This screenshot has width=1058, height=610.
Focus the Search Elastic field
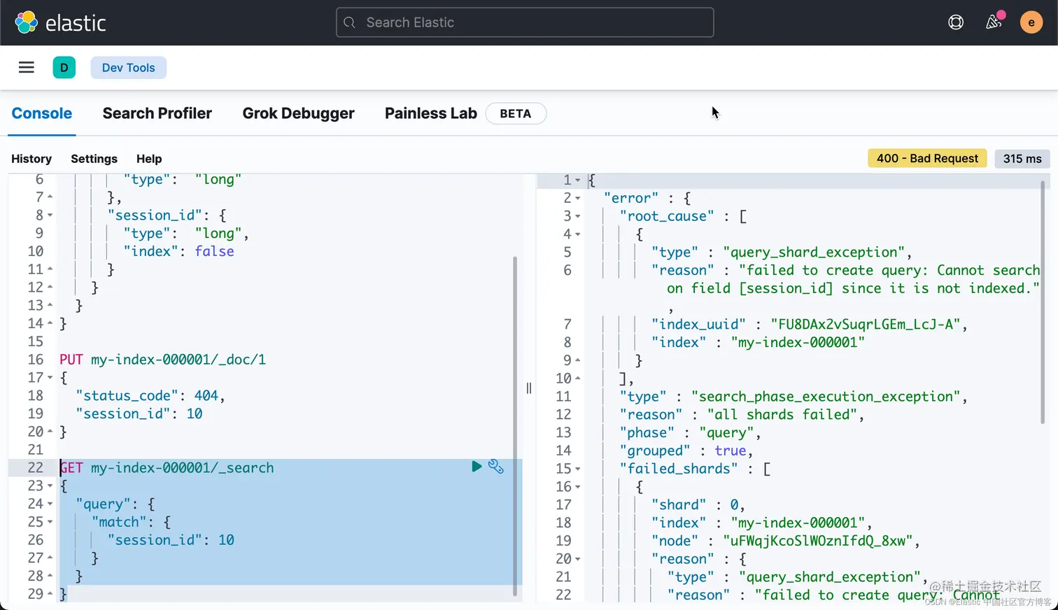pyautogui.click(x=525, y=22)
